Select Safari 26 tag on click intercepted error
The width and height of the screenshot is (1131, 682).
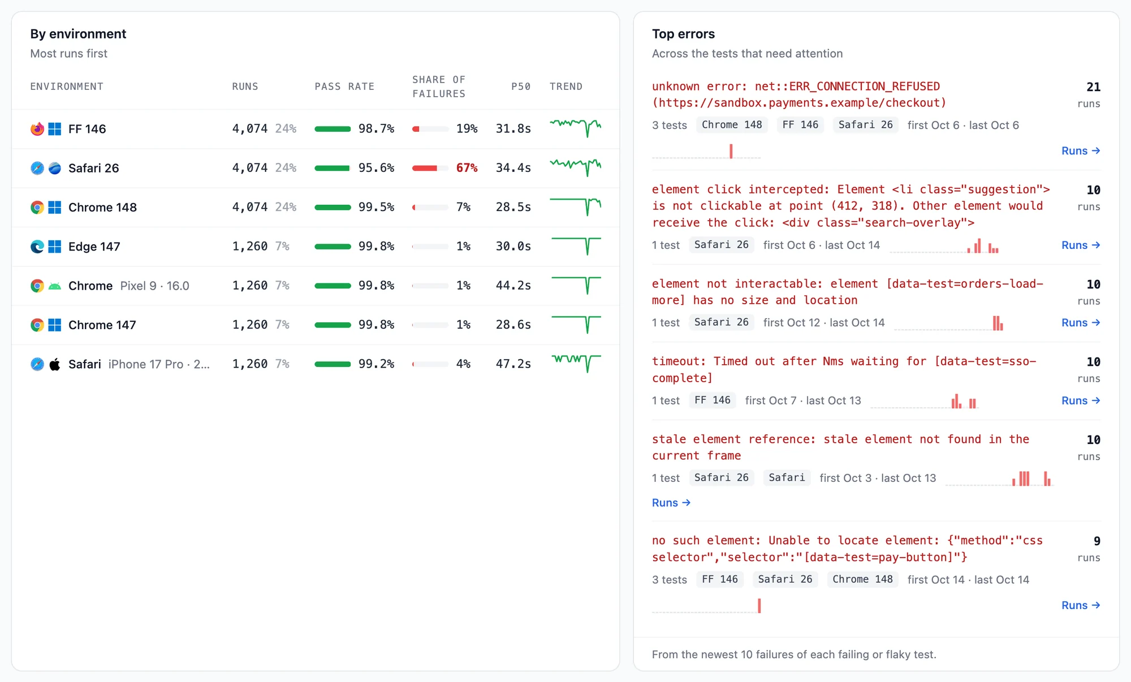click(721, 245)
